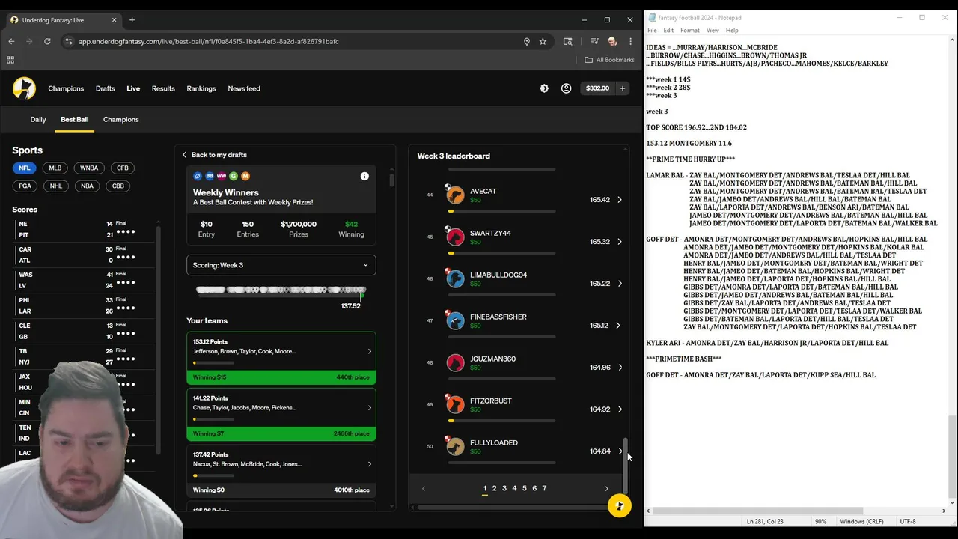The image size is (958, 539).
Task: Click the $332.00 balance button
Action: 597,88
